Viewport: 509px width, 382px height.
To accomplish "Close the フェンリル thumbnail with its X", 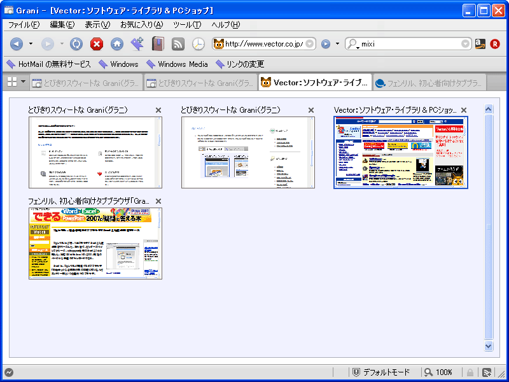I will click(158, 201).
